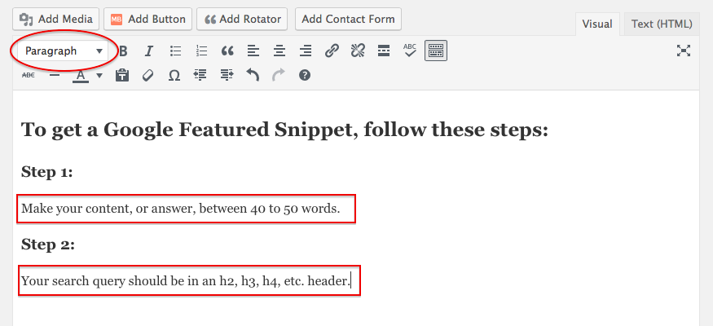Insert Read More tag
The height and width of the screenshot is (326, 713).
(384, 51)
